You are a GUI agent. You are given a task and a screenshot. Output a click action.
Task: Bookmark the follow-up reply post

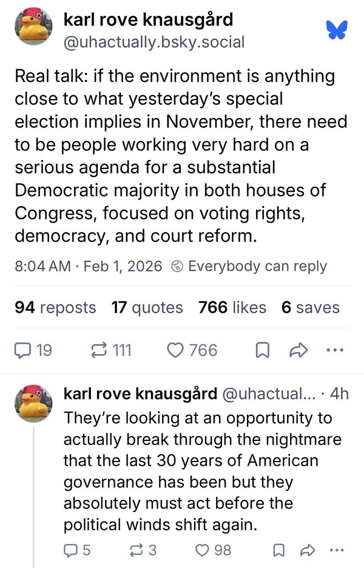[278, 550]
